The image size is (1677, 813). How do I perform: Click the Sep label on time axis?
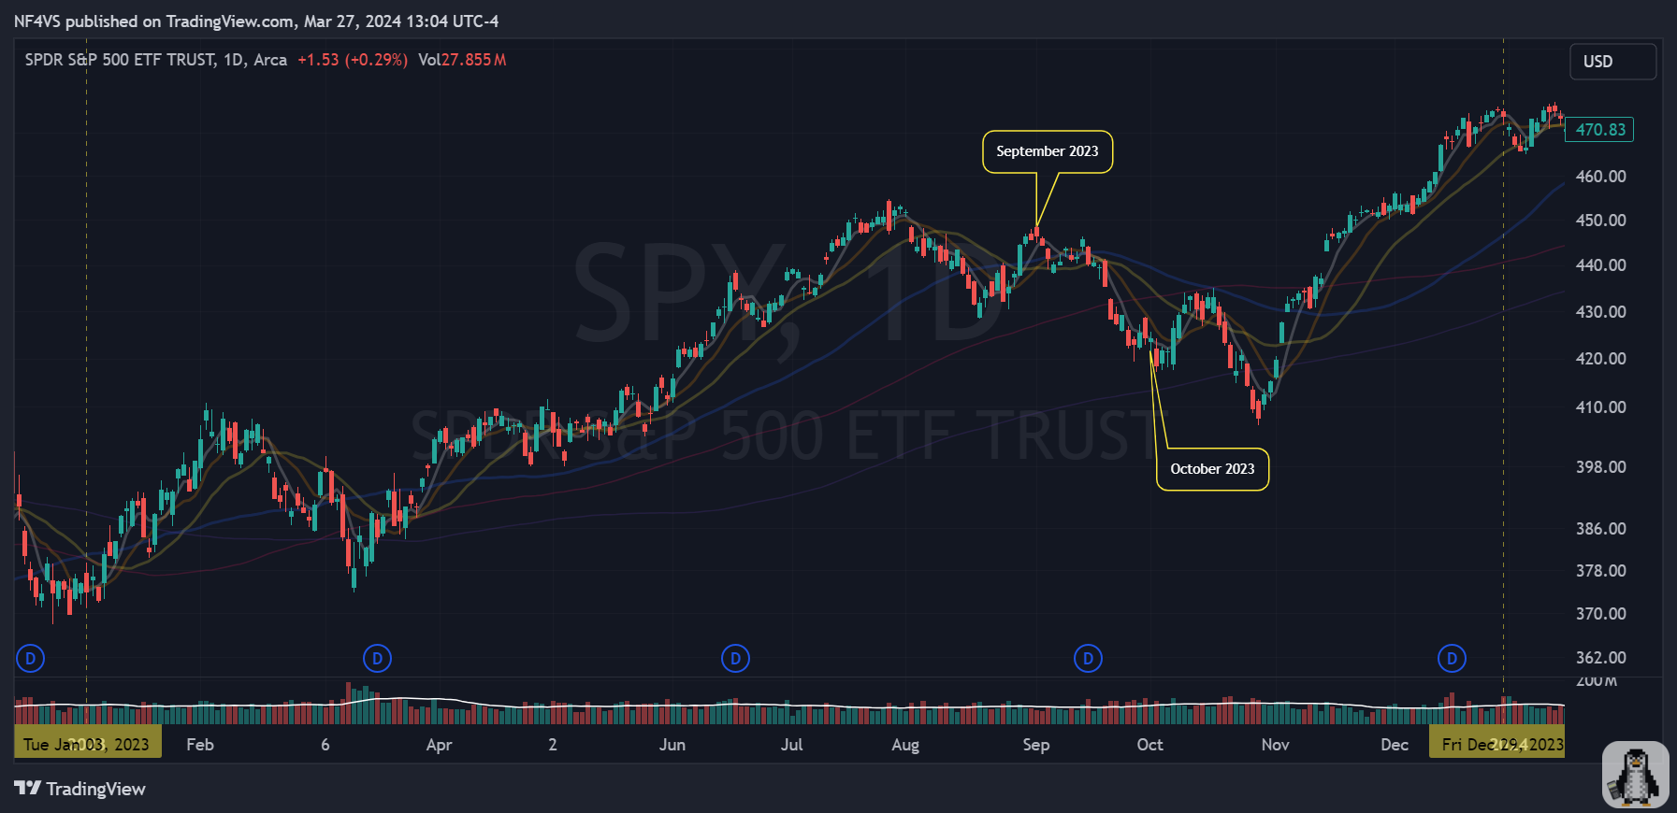pyautogui.click(x=1036, y=745)
